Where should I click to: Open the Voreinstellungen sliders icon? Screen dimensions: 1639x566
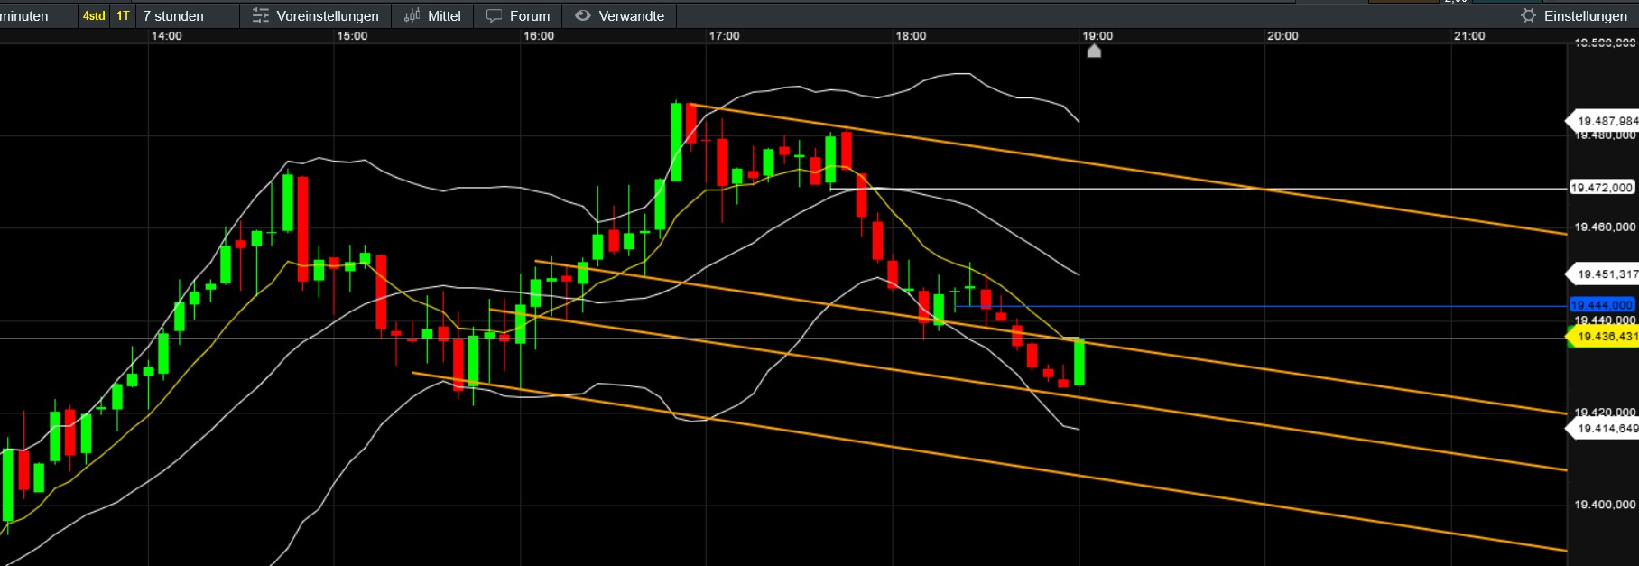point(261,15)
